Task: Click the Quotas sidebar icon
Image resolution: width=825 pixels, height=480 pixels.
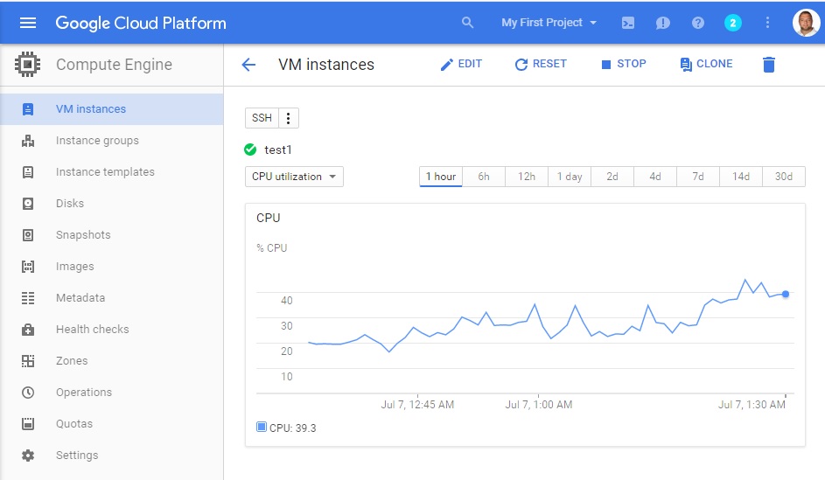Action: (28, 424)
